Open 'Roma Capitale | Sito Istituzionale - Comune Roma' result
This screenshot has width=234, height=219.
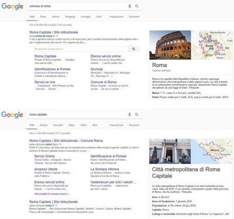(x=66, y=141)
